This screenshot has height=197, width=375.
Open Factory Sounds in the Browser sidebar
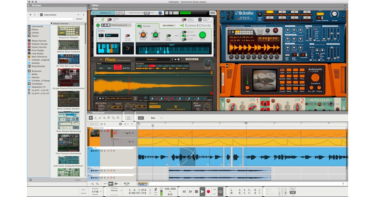pos(39,47)
